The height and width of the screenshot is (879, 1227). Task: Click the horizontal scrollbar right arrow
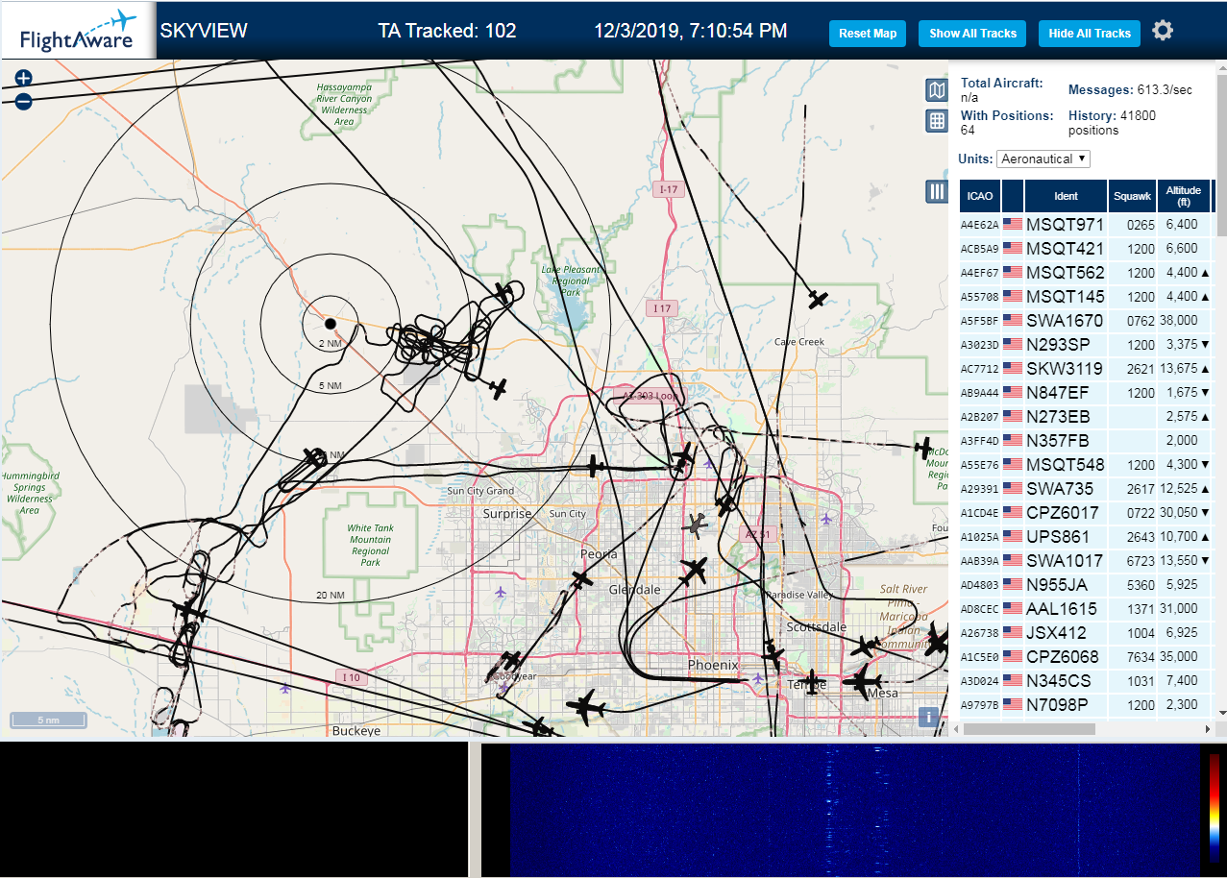tap(1209, 729)
